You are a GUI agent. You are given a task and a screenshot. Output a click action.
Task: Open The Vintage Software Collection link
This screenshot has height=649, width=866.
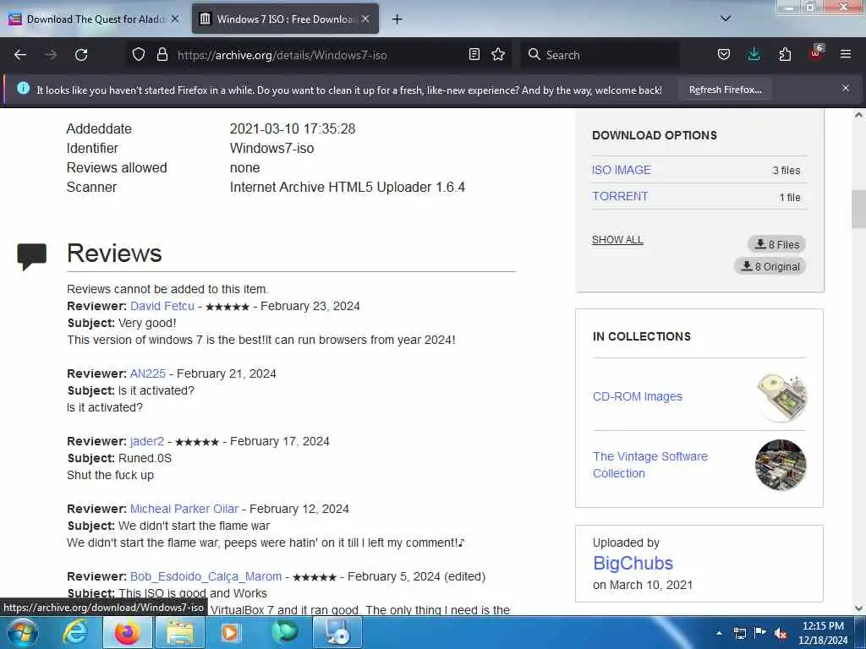[650, 465]
